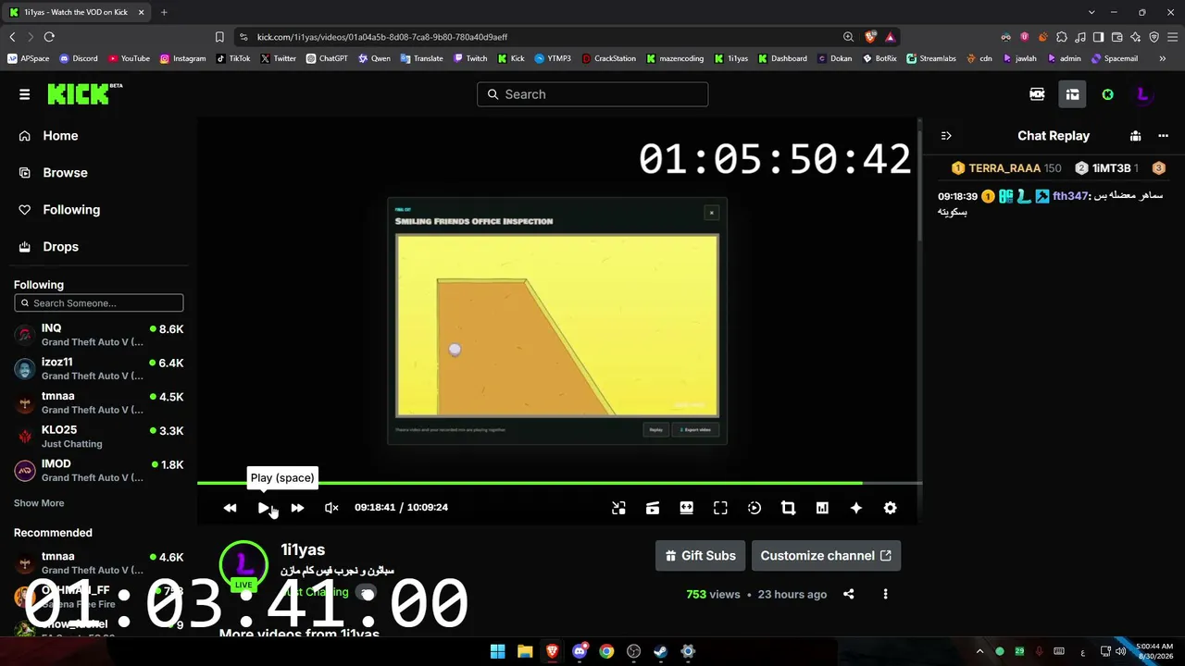The image size is (1185, 666).
Task: Reload the browser page
Action: [49, 37]
